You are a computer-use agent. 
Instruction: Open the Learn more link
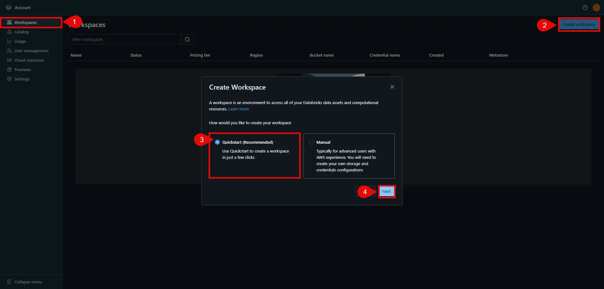238,109
